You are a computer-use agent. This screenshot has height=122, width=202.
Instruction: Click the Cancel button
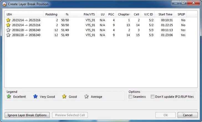(188, 115)
